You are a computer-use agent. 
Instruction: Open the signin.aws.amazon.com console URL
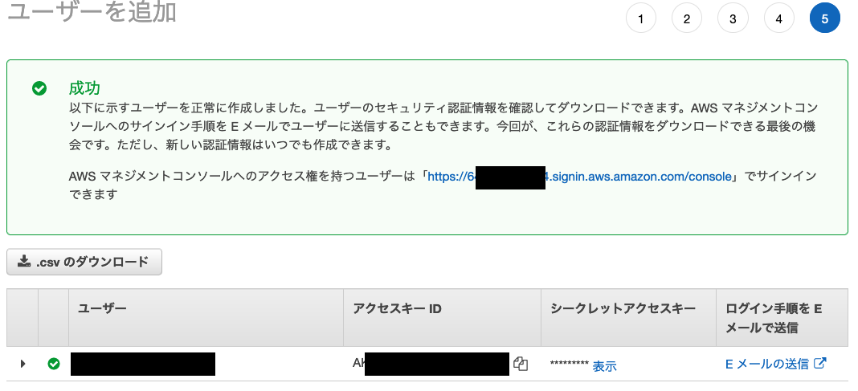(579, 177)
